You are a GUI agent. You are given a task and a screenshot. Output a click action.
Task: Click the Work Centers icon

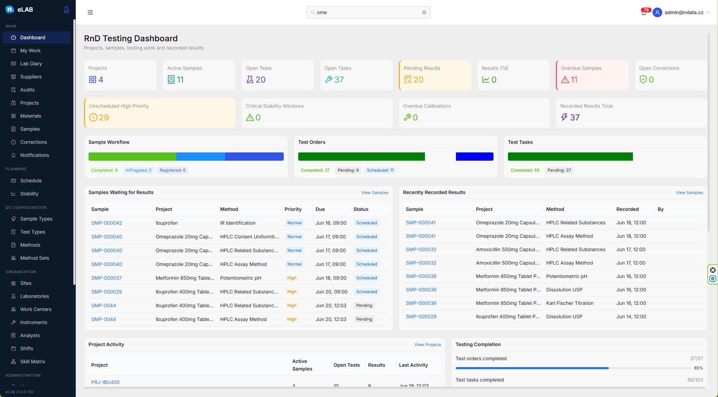coord(13,309)
